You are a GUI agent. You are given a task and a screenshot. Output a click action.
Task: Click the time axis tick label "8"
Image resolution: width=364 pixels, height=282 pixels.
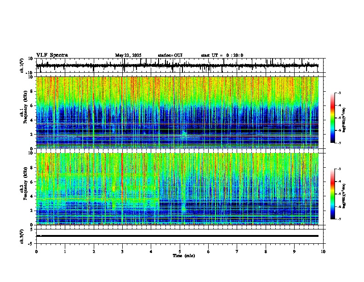(x=266, y=252)
